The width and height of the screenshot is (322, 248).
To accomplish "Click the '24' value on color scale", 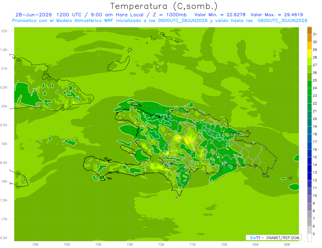I will coord(315,88).
